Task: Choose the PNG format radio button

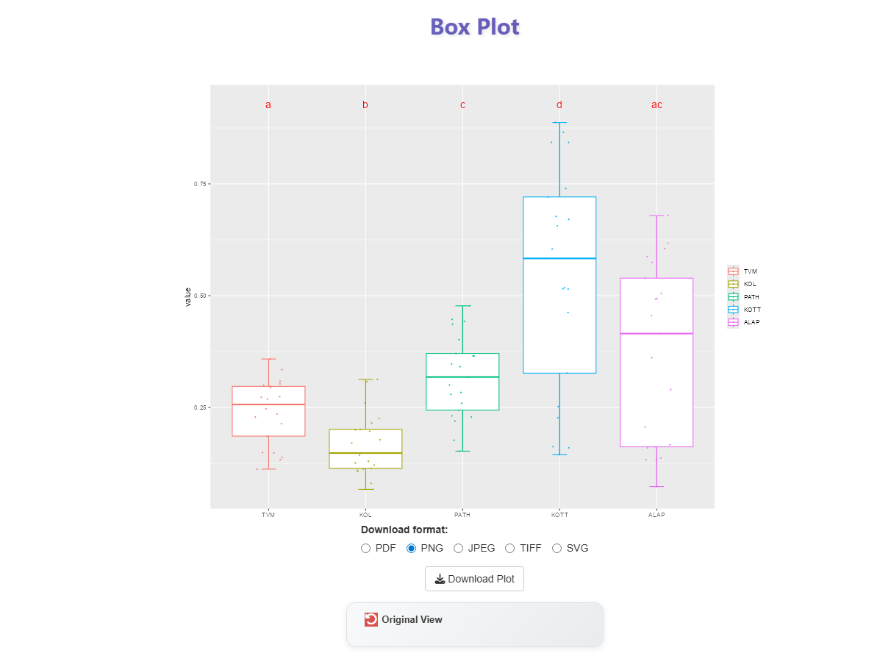Action: [412, 548]
